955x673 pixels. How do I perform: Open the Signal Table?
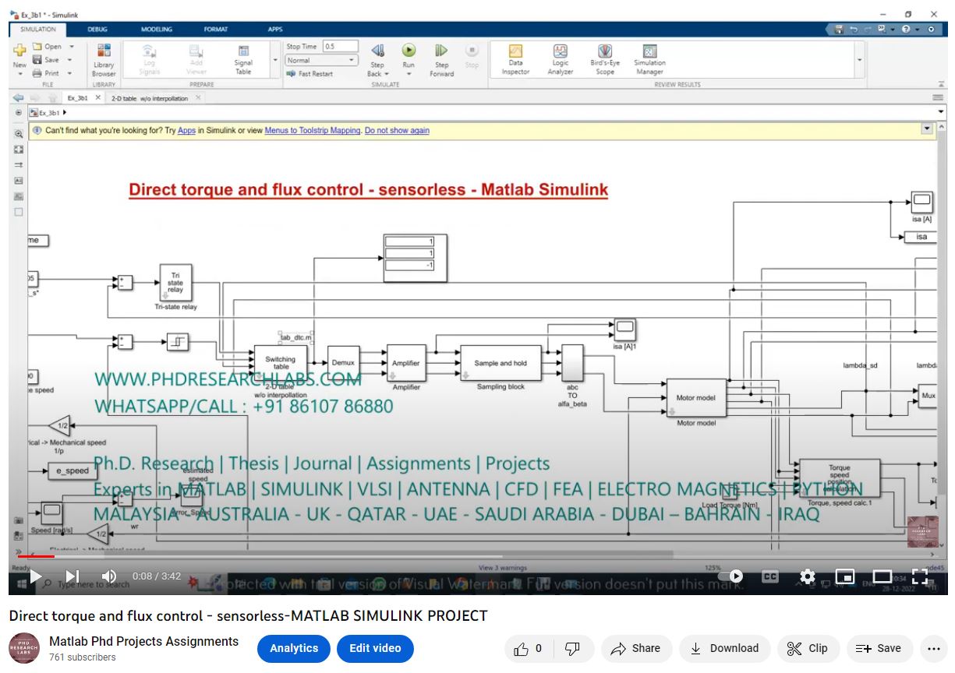243,59
